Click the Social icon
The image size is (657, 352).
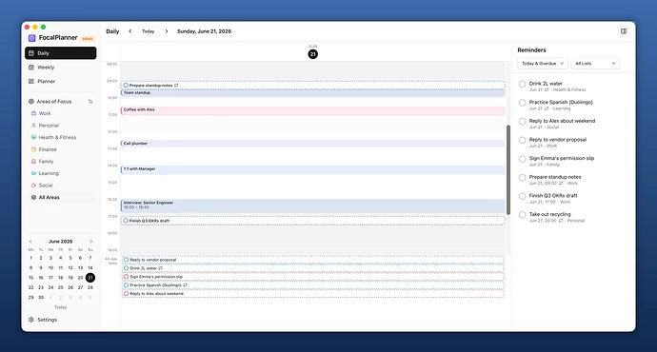click(33, 186)
